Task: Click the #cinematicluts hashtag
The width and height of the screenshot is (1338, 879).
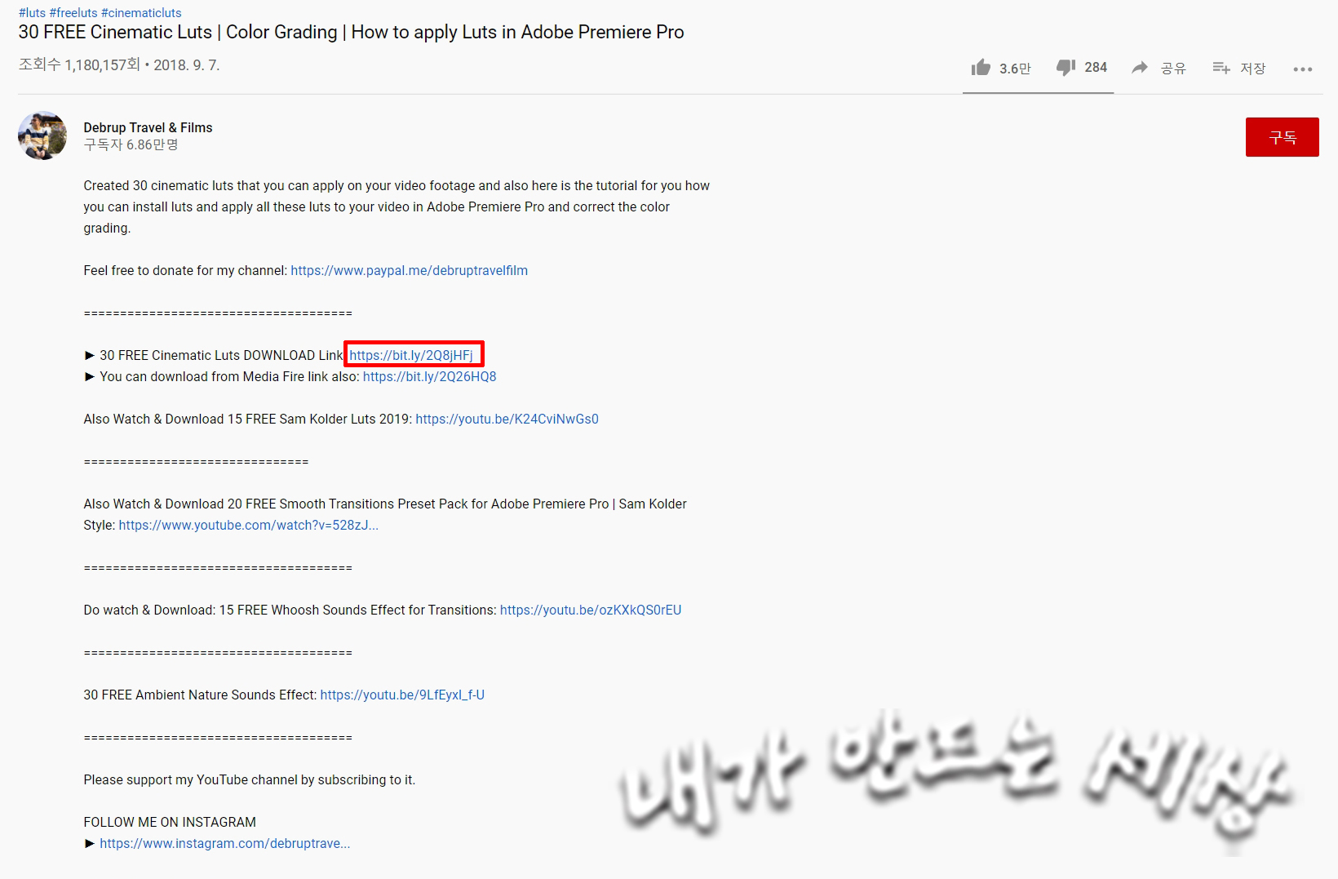Action: click(141, 13)
